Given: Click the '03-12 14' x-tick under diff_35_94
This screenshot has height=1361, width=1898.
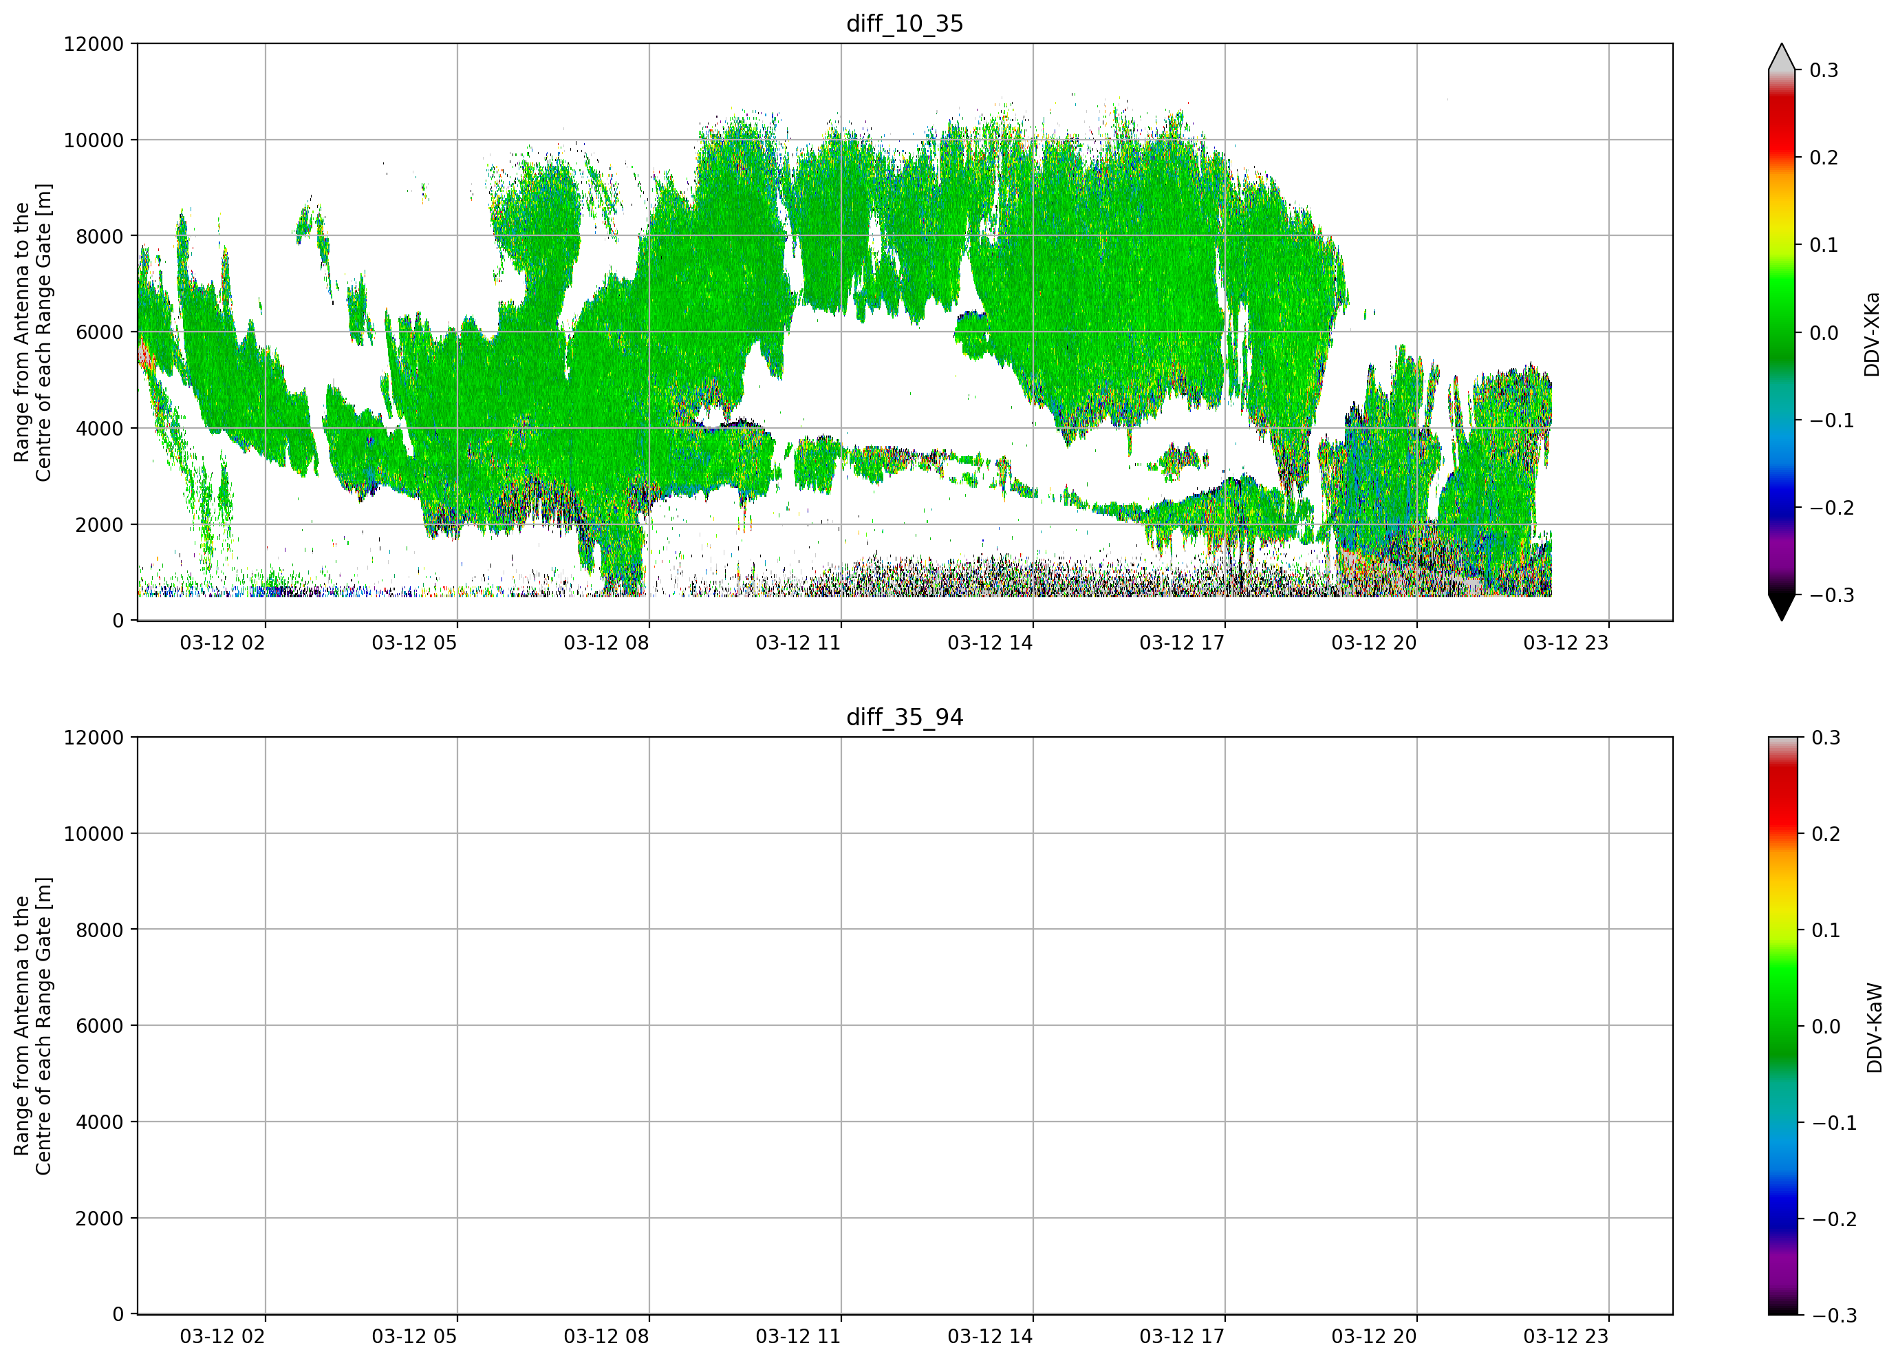Looking at the screenshot, I should coord(990,1337).
